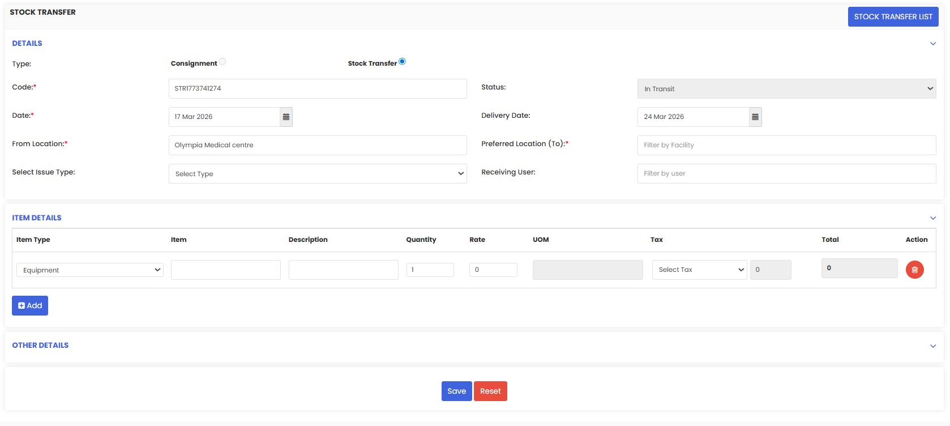Click the Date field 17 Mar 2026
The width and height of the screenshot is (950, 426).
(x=224, y=117)
